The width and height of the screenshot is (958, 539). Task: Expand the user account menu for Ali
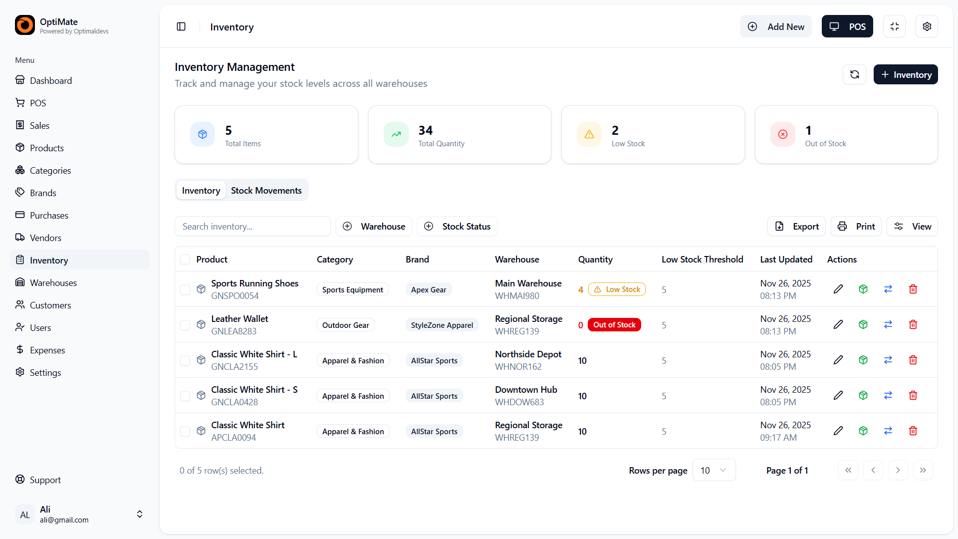139,514
